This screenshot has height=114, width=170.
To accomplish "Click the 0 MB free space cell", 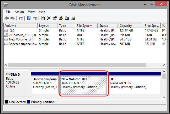I will click(148, 35).
